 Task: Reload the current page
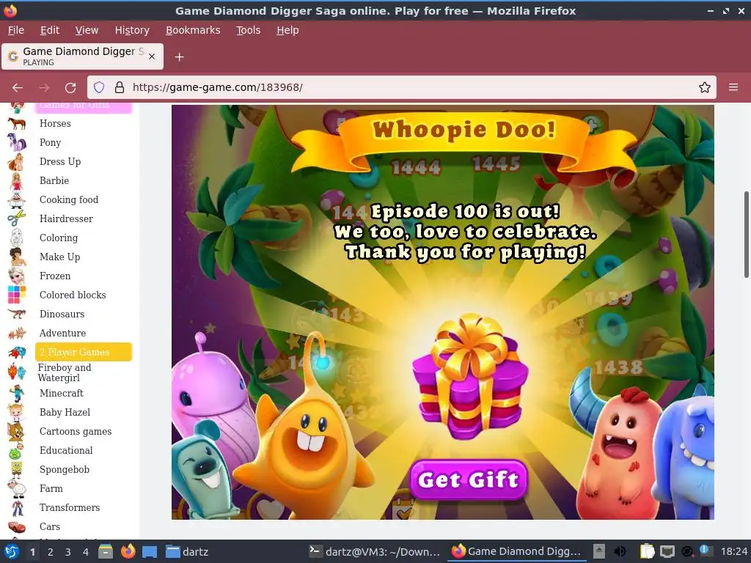click(x=70, y=88)
